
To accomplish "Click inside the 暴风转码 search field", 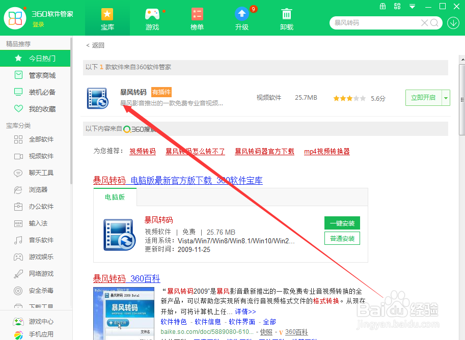I will (376, 23).
